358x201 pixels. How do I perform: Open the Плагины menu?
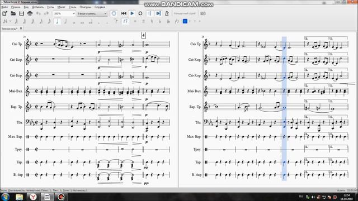point(85,7)
